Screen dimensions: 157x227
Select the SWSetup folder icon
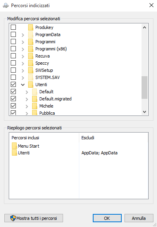point(31,70)
